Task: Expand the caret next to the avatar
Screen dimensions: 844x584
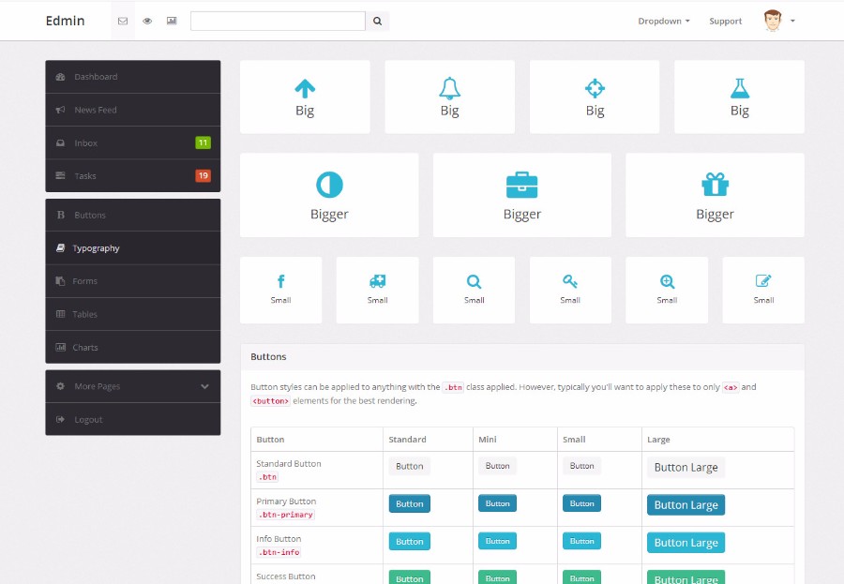Action: point(792,21)
